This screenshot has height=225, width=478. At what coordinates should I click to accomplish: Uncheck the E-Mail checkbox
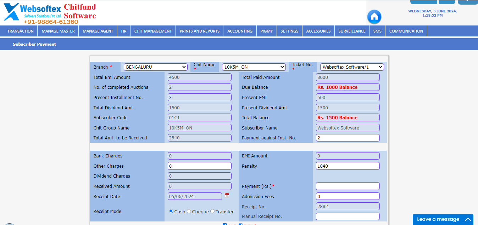[x=240, y=224]
